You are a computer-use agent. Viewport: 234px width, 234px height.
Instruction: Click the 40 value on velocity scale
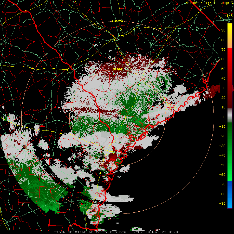[223, 78]
